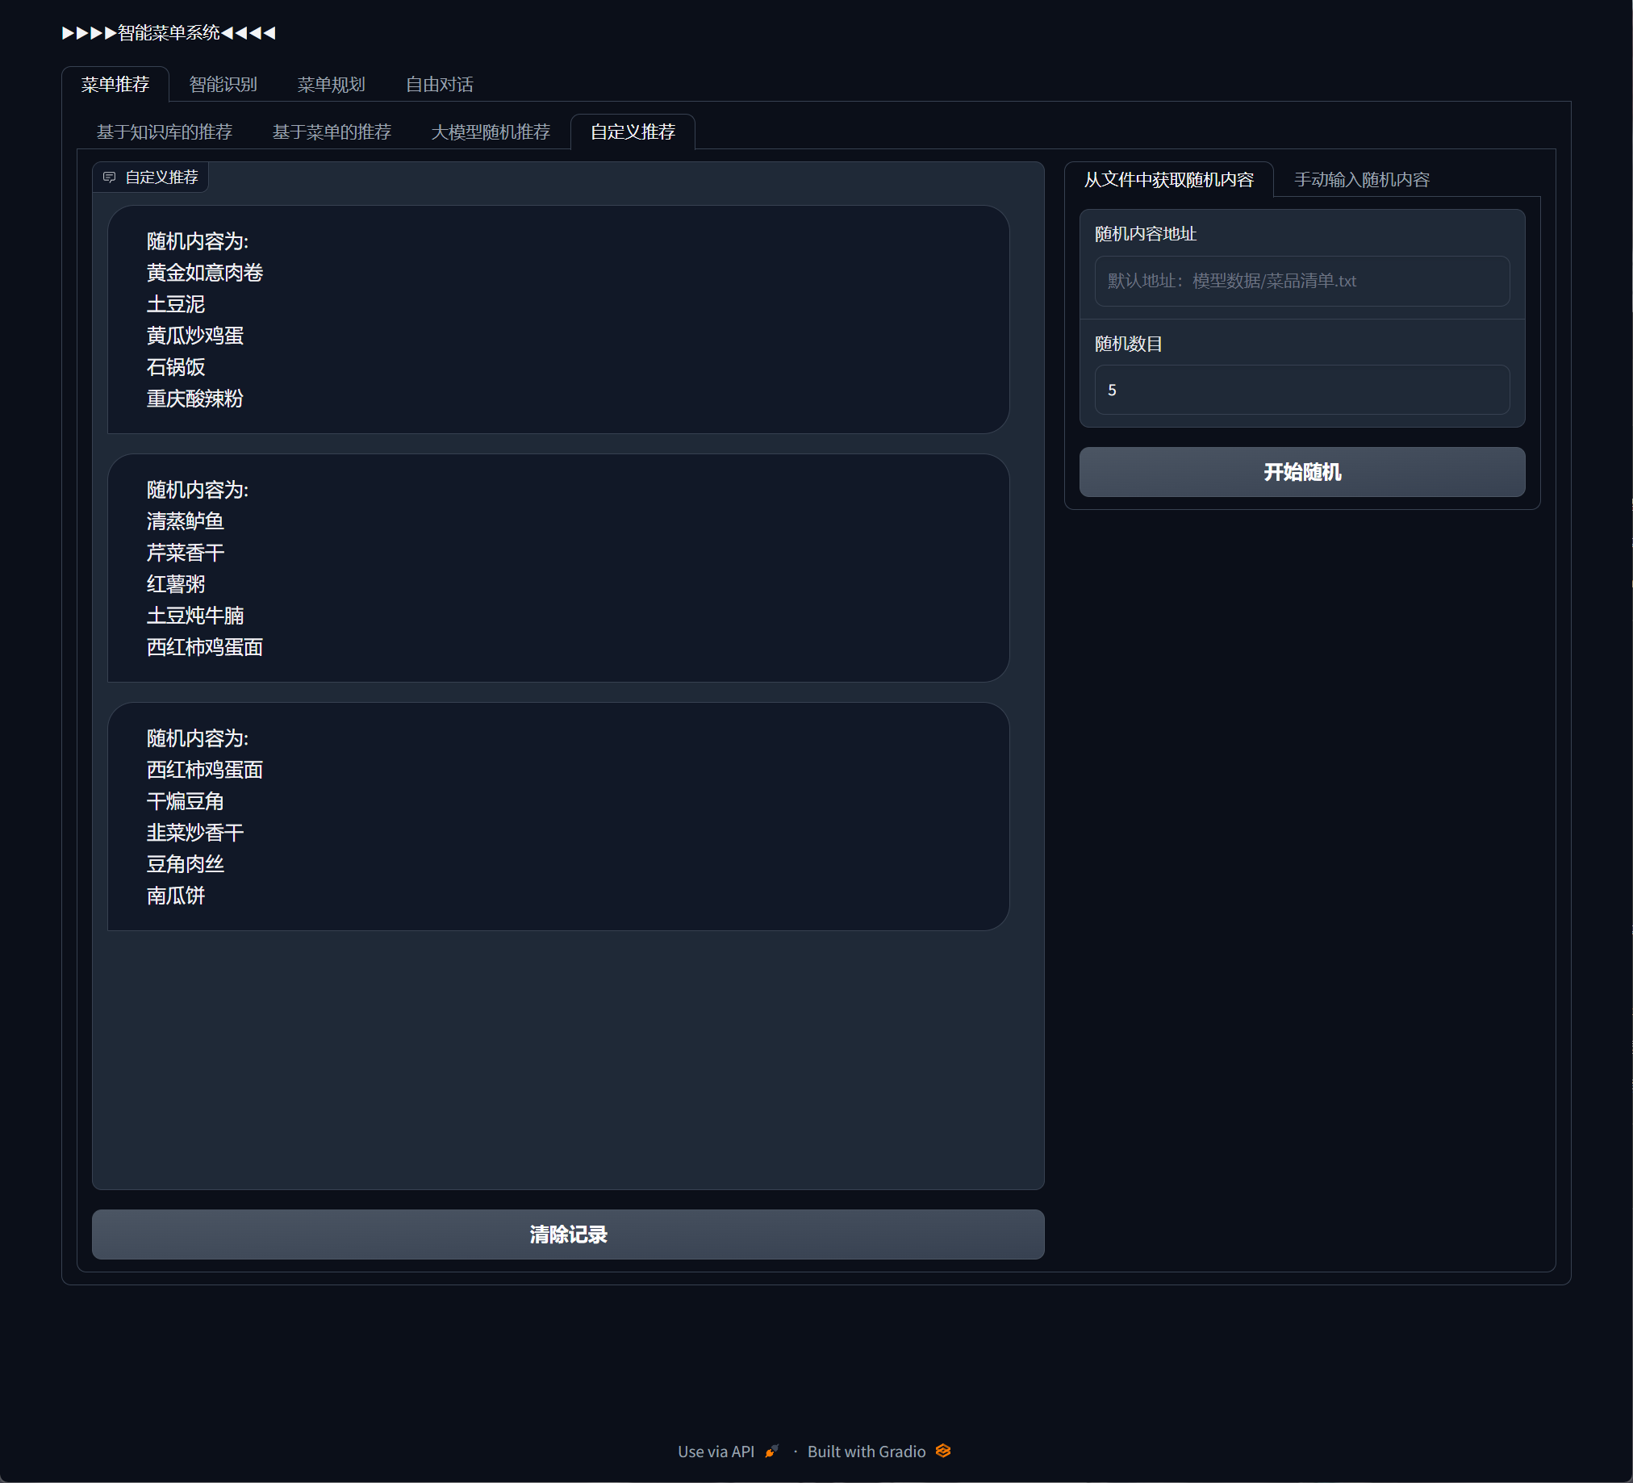Click the 黄金如意肉卷 text
Image resolution: width=1633 pixels, height=1483 pixels.
click(x=205, y=273)
